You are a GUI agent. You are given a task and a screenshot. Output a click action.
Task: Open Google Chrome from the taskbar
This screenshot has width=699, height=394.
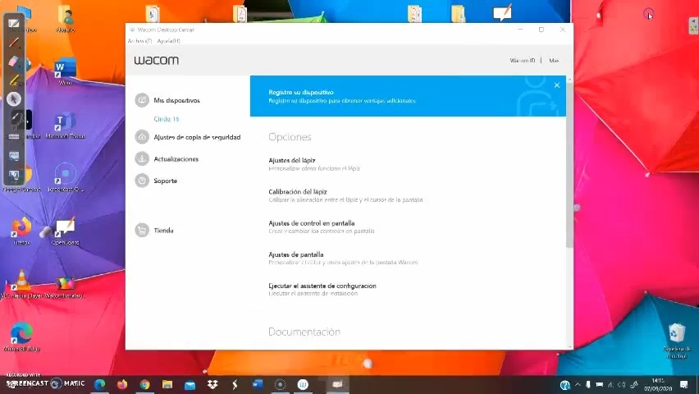144,384
